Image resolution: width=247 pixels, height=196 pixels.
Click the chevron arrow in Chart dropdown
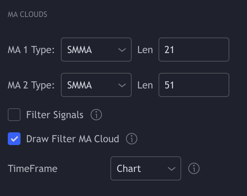point(172,169)
